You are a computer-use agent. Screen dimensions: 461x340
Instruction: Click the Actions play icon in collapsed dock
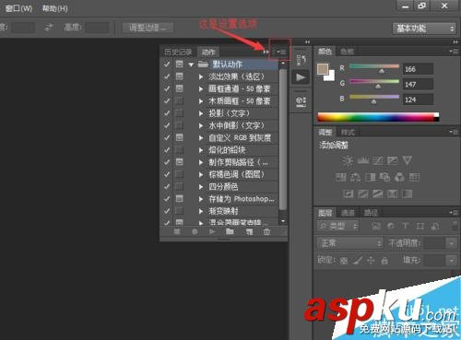tap(301, 77)
